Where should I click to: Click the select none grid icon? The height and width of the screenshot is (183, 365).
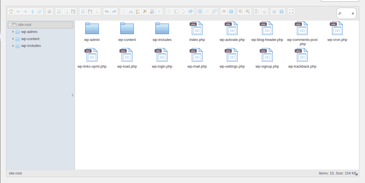pos(207,12)
